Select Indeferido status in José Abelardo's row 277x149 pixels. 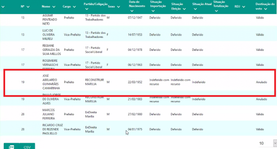pyautogui.click(x=198, y=82)
